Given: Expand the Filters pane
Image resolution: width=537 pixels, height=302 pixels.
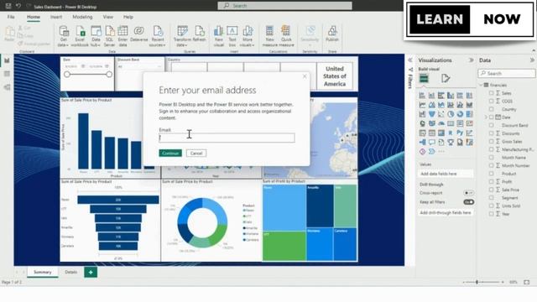Looking at the screenshot, I should 410,60.
